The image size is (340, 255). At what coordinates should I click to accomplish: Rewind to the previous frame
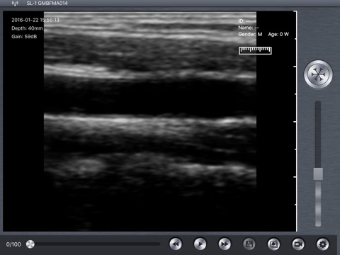(x=176, y=244)
